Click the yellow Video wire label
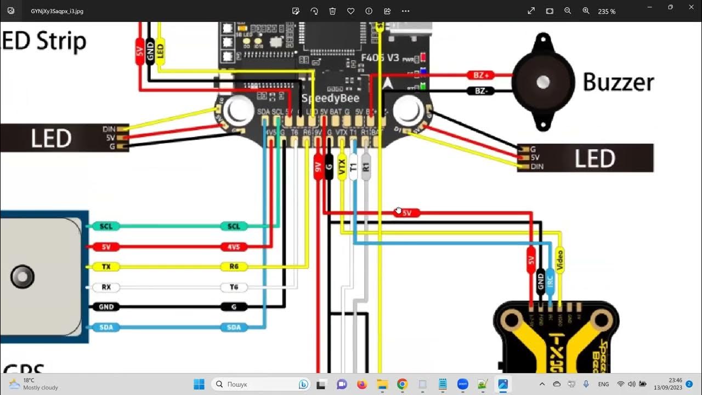Screen dimensions: 702x395 click(x=559, y=260)
